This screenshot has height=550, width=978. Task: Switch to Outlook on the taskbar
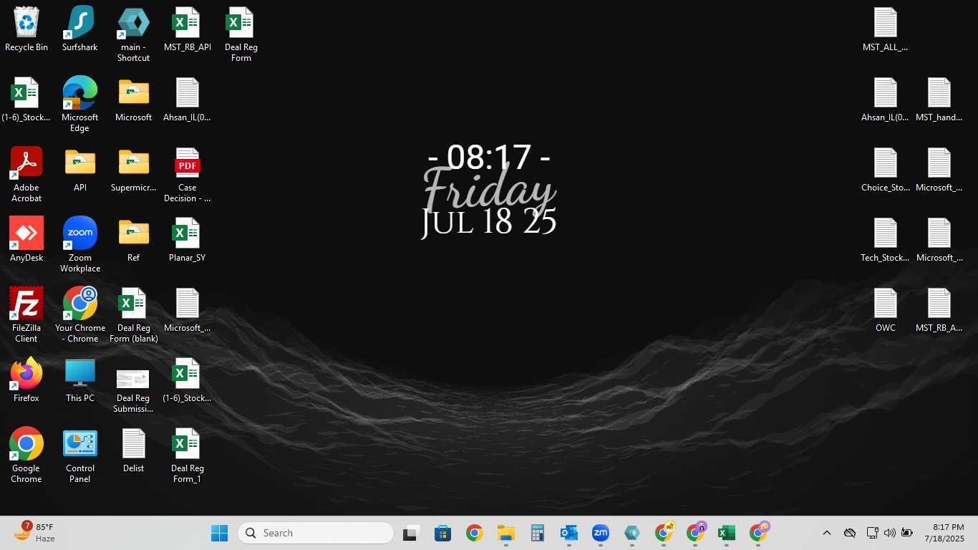(x=568, y=533)
